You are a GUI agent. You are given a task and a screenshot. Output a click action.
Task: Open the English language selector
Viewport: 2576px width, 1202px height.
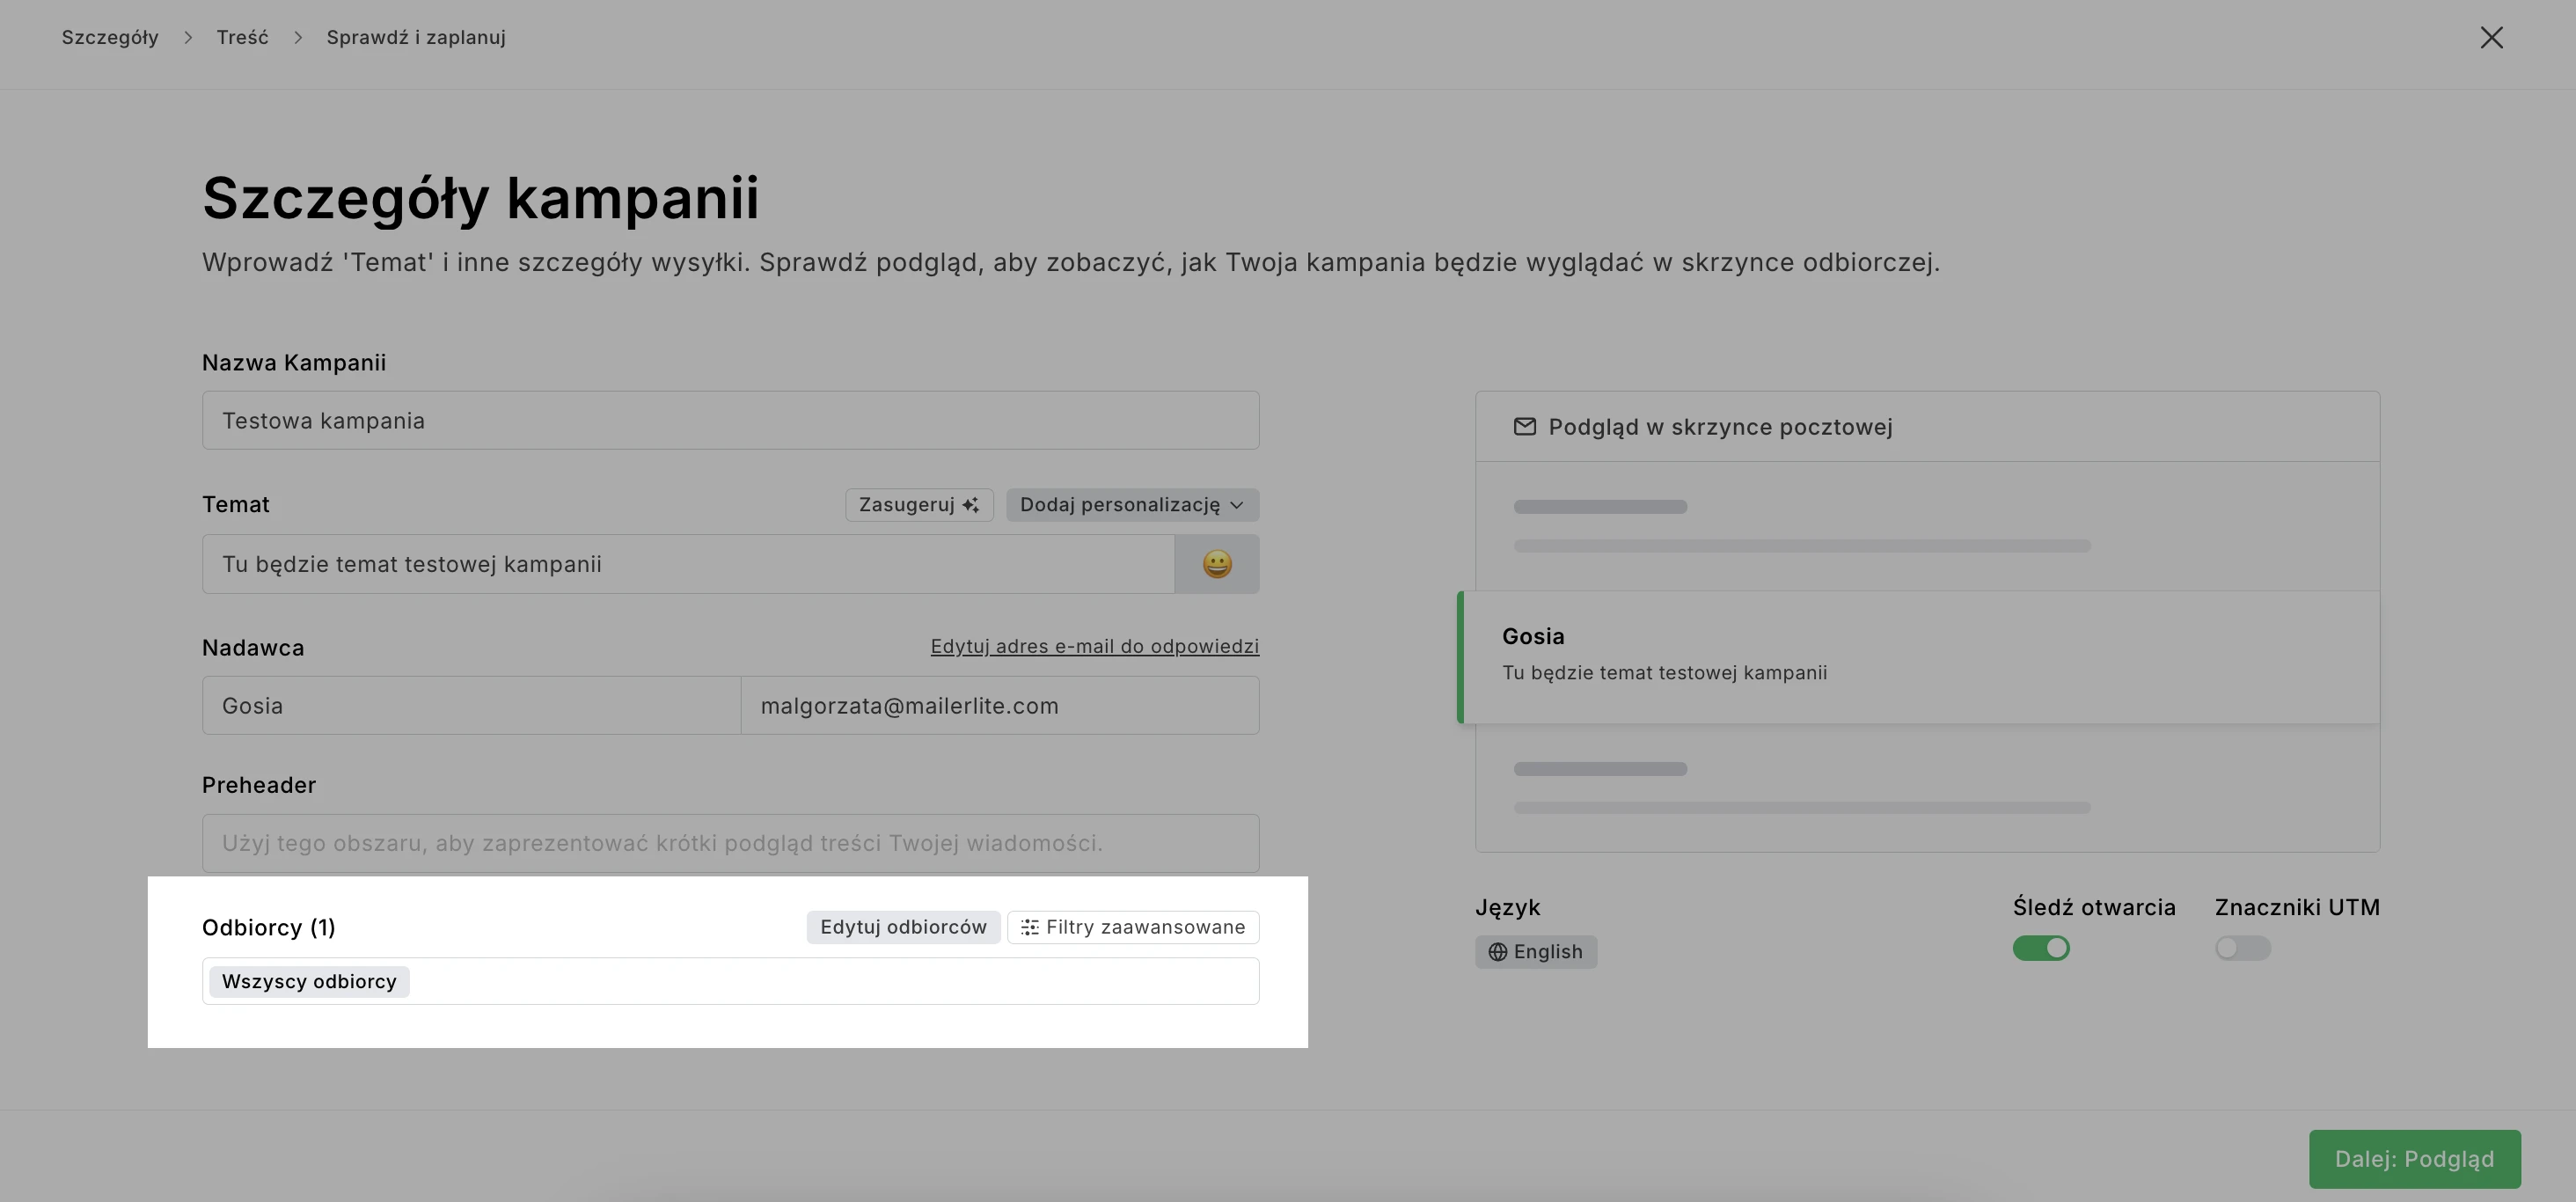pyautogui.click(x=1536, y=952)
